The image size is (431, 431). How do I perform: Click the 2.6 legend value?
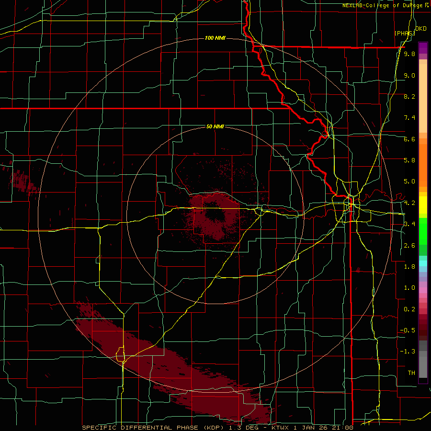tap(409, 246)
